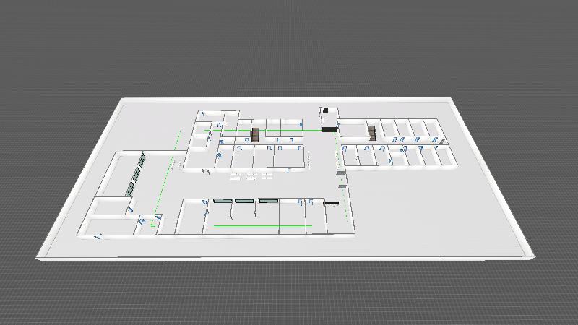Click the green marker in the small bottom-left room
Screen dimensions: 578x325
[x=153, y=225]
